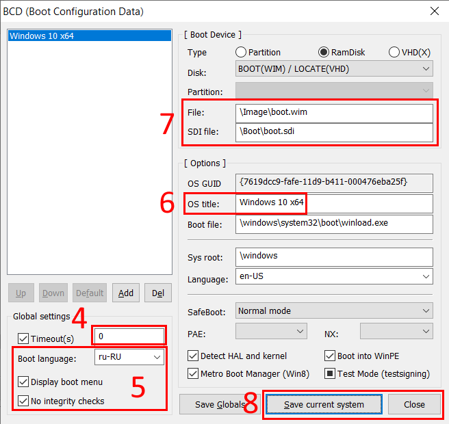Click the Boot file path field
The width and height of the screenshot is (449, 424).
point(334,224)
